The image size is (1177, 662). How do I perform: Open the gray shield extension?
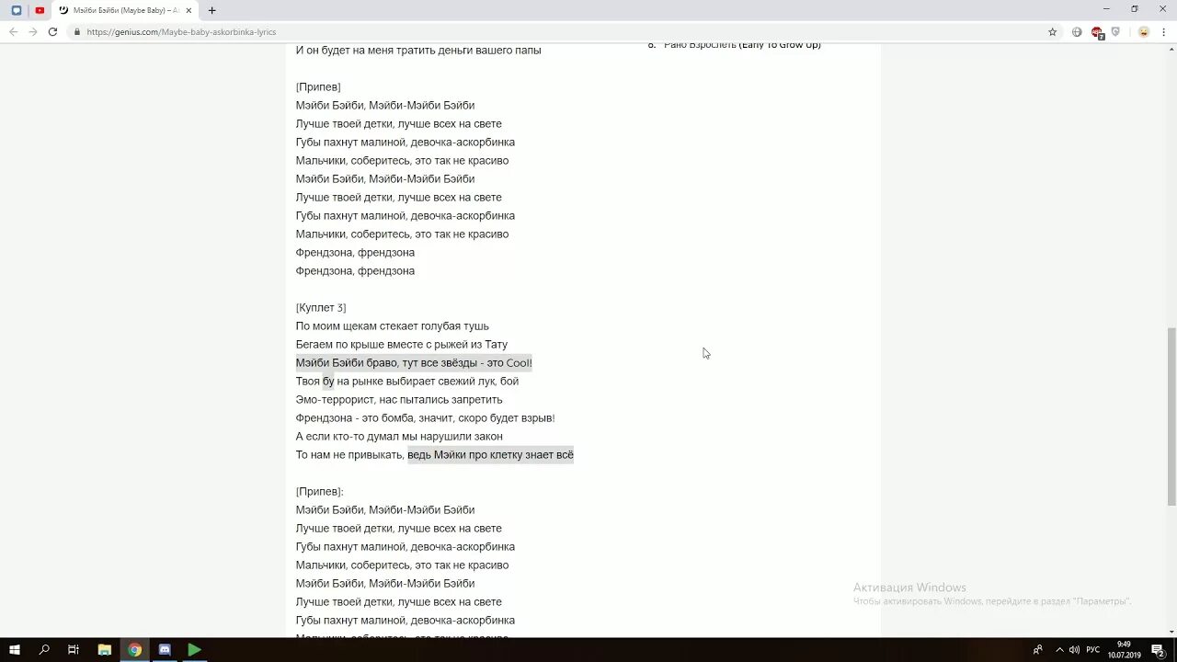point(1115,31)
